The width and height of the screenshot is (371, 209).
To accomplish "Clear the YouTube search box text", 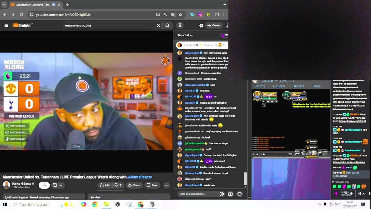I will 158,25.
